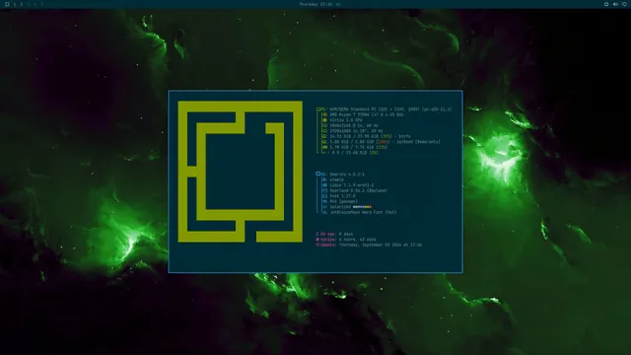Image resolution: width=631 pixels, height=355 pixels.
Task: Select the AMD Ryzen 7 CPU line
Action: (x=367, y=114)
